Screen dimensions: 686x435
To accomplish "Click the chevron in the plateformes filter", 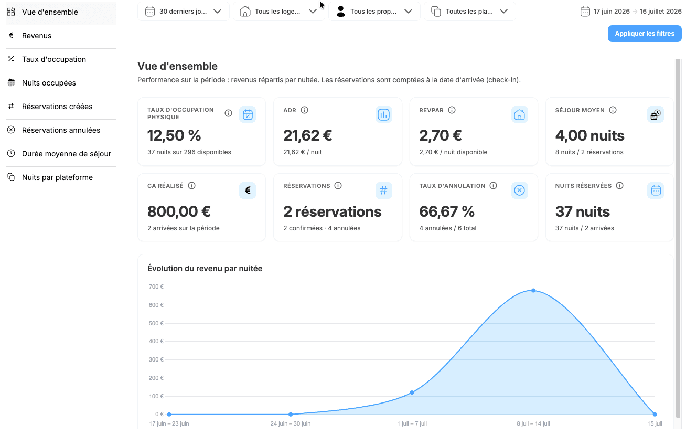I will pyautogui.click(x=504, y=12).
